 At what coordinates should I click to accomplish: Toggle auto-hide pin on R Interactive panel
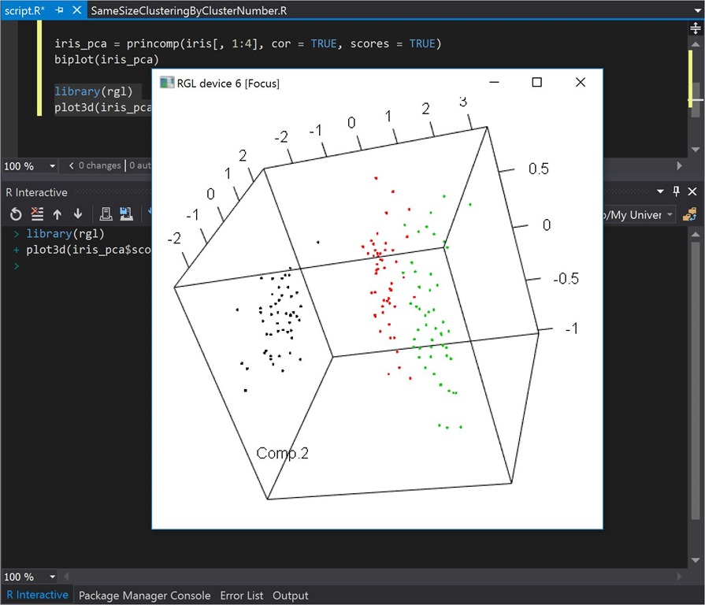click(676, 191)
